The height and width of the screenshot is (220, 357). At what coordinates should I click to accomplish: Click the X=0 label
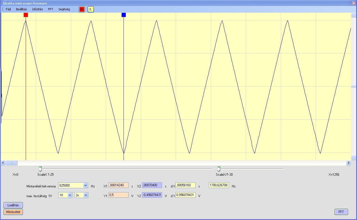(x=16, y=175)
